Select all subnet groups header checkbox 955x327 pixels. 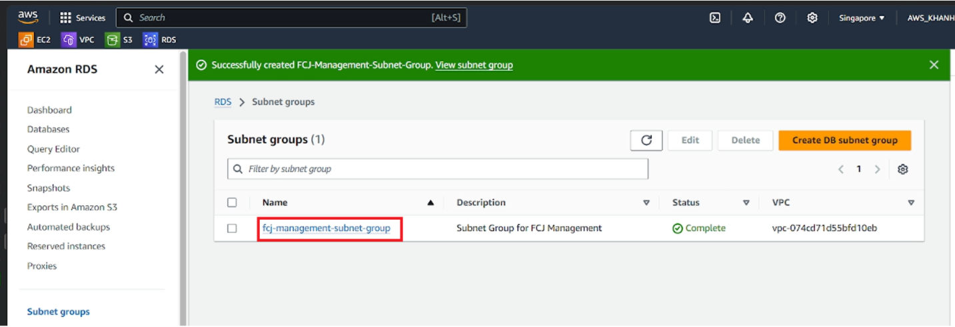232,202
